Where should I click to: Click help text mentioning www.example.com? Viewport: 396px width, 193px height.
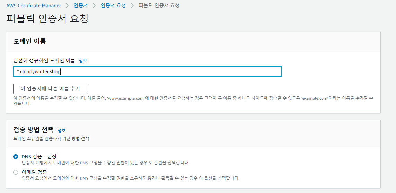click(193, 101)
